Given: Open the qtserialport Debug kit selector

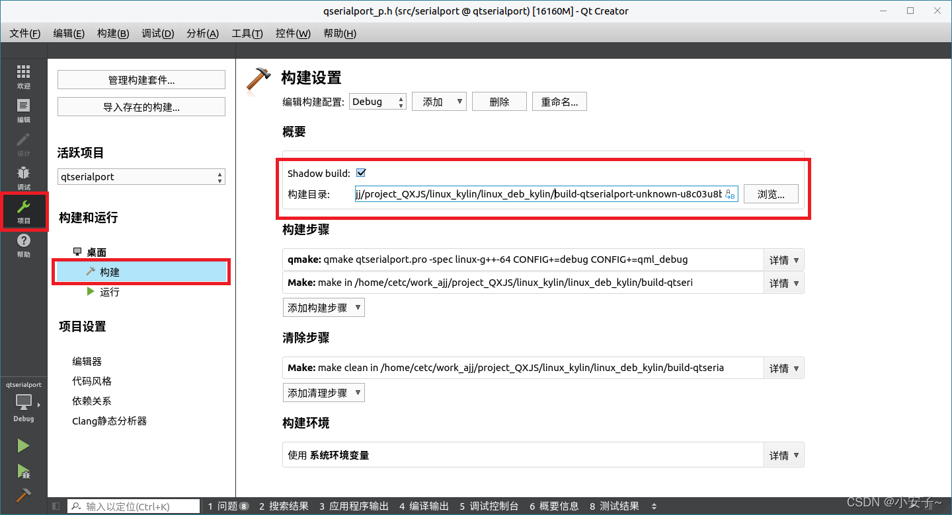Looking at the screenshot, I should tap(24, 401).
